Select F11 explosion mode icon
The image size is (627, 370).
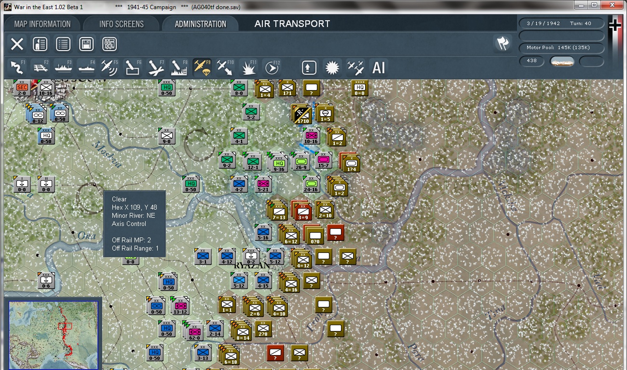(x=248, y=67)
